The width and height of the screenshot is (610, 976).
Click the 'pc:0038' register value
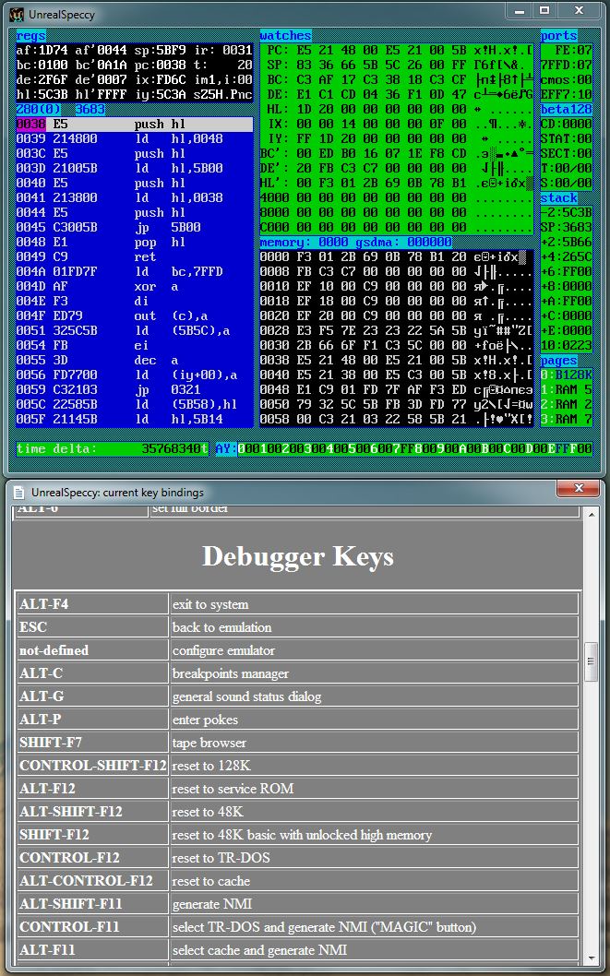pos(160,65)
